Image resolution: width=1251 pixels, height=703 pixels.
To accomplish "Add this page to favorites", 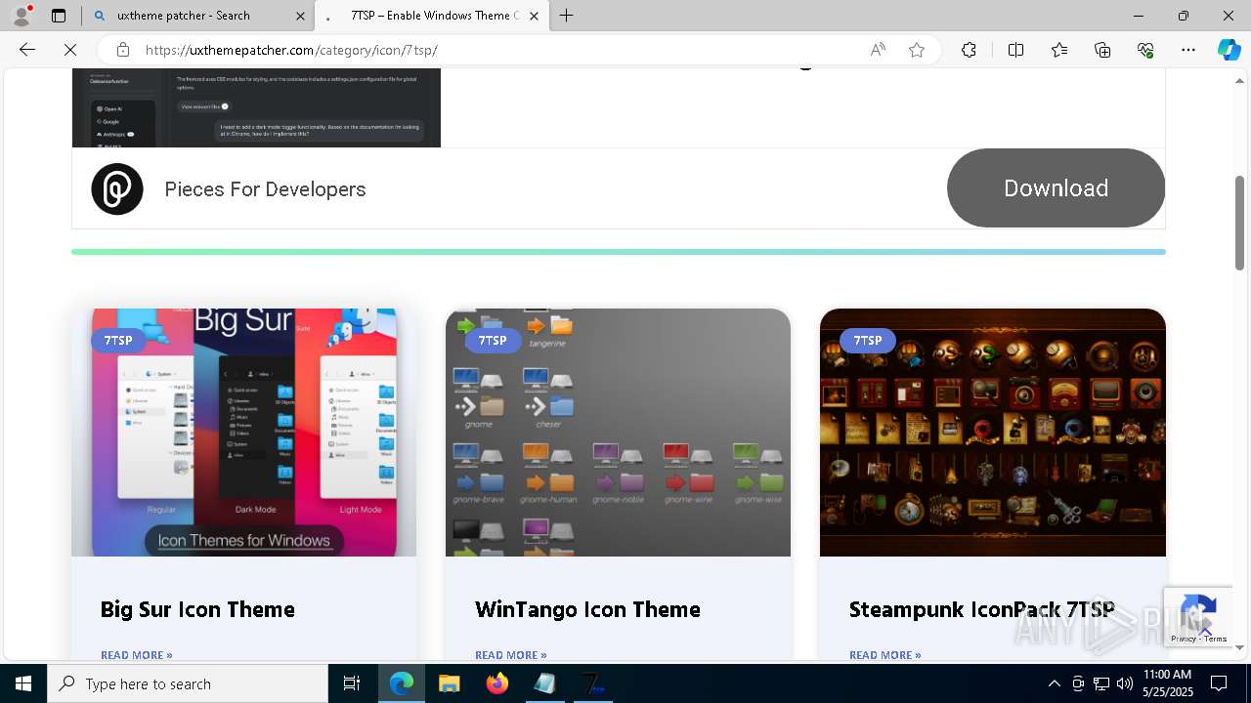I will (917, 50).
